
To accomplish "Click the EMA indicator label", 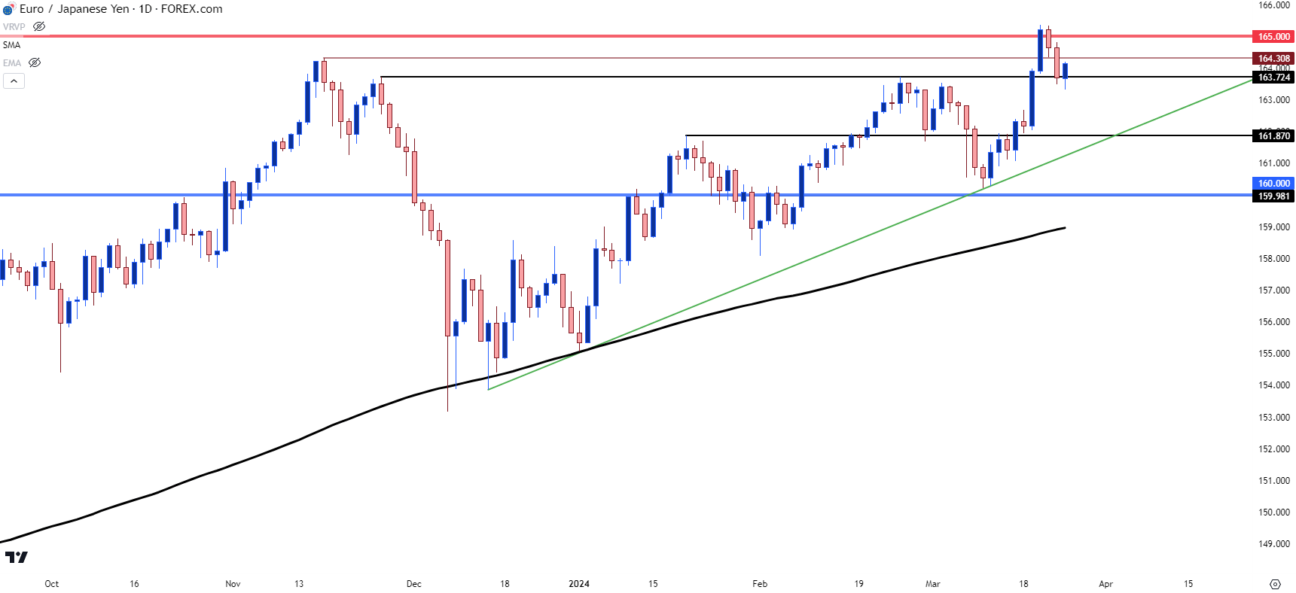I will coord(12,62).
